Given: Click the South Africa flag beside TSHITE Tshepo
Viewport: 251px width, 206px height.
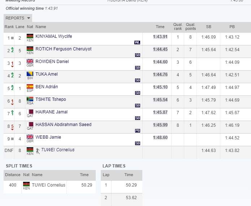Looking at the screenshot, I should (x=30, y=99).
